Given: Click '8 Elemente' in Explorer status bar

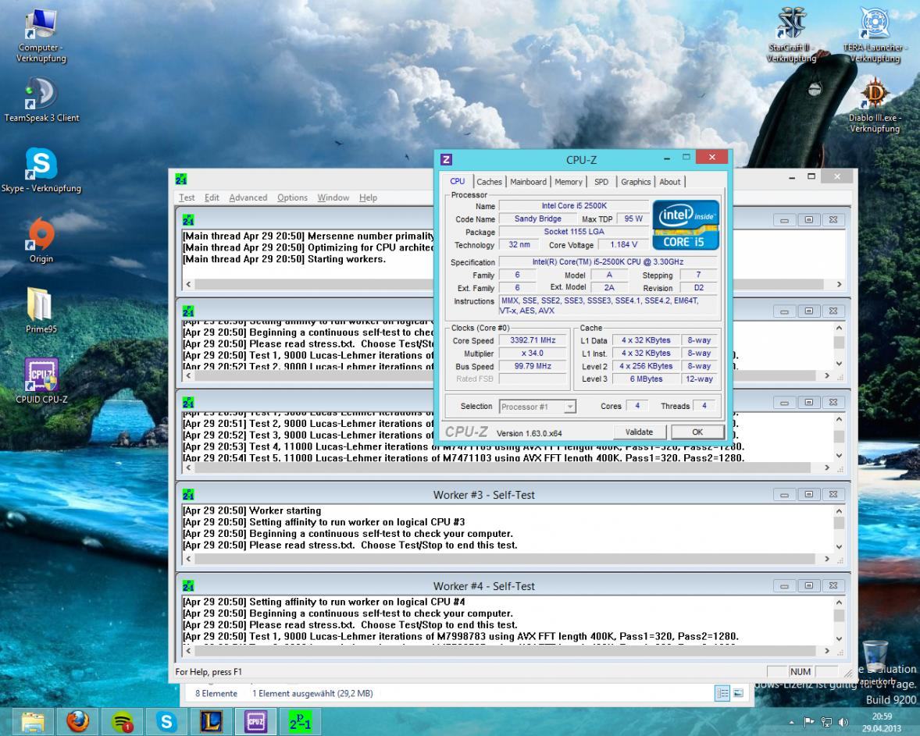Looking at the screenshot, I should tap(216, 693).
